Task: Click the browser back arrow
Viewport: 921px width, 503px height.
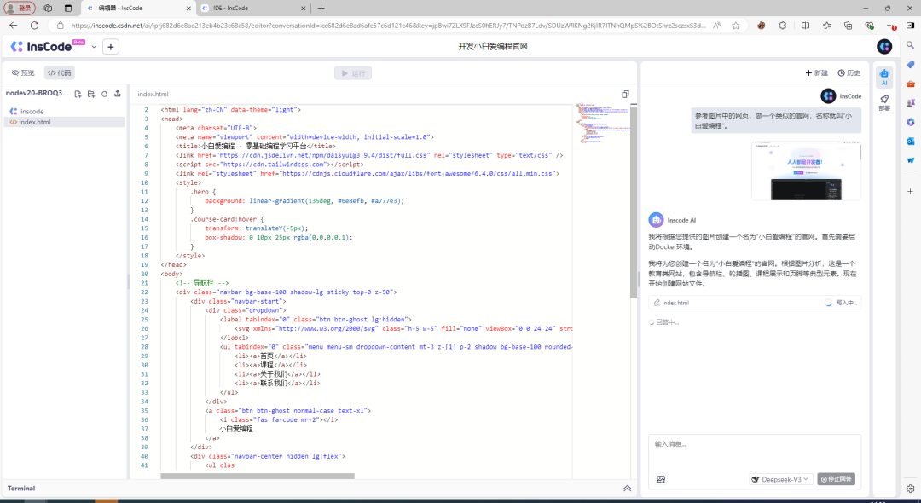Action: [x=14, y=26]
